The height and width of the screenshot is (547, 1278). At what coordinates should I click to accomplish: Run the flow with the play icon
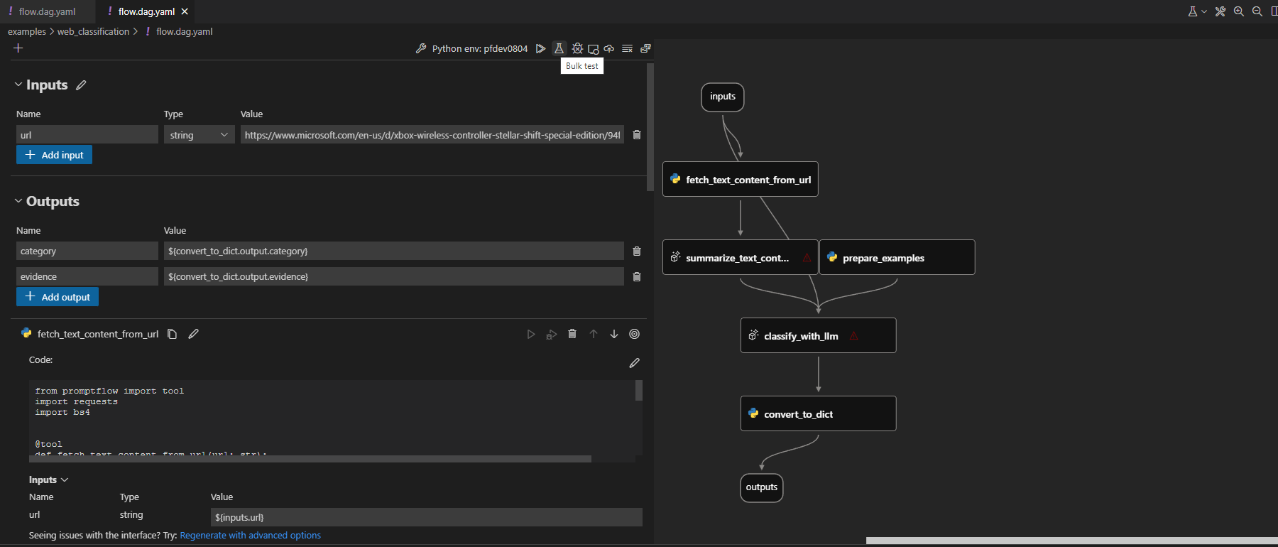(x=540, y=48)
